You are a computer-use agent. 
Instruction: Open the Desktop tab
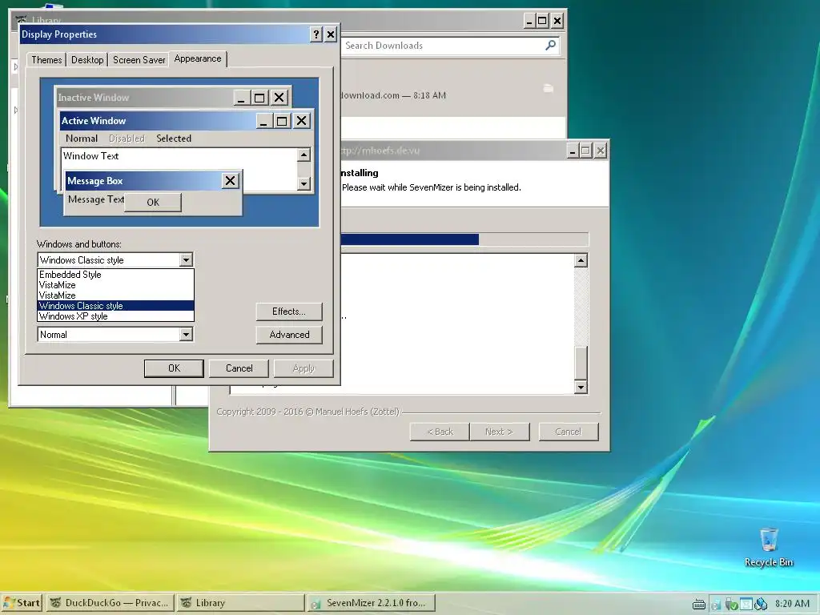[x=87, y=59]
